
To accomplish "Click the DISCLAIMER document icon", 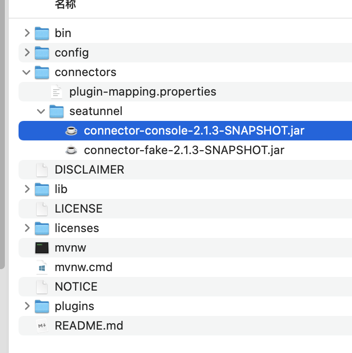I will click(x=42, y=170).
